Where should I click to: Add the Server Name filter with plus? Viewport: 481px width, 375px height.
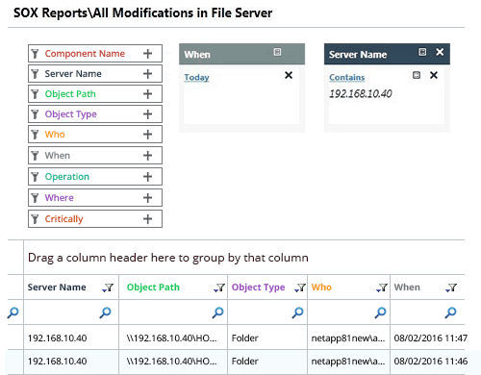point(147,74)
